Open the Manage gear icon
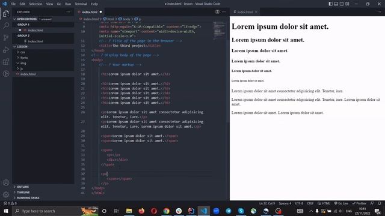385x216 pixels. click(x=6, y=194)
